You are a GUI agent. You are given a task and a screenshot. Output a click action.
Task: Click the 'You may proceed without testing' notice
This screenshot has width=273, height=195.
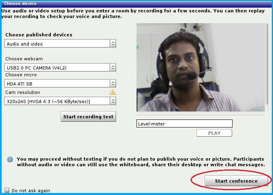tap(141, 162)
